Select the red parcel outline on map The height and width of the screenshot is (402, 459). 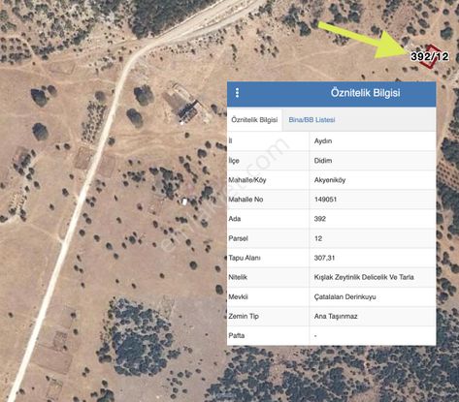431,56
